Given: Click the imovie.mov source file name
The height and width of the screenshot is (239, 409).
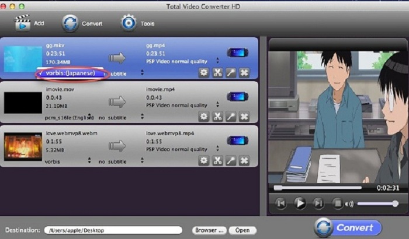Looking at the screenshot, I should point(60,89).
